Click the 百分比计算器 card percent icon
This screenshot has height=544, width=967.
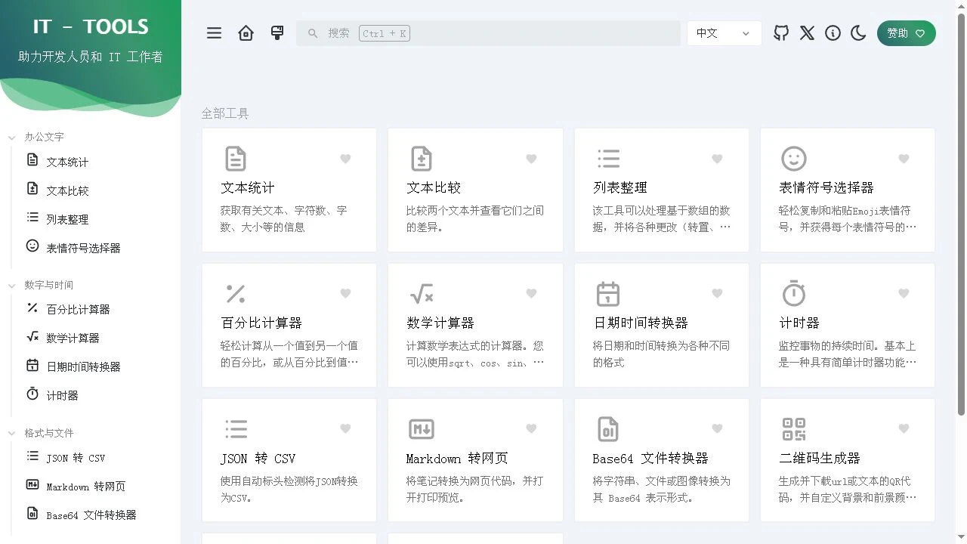tap(236, 293)
